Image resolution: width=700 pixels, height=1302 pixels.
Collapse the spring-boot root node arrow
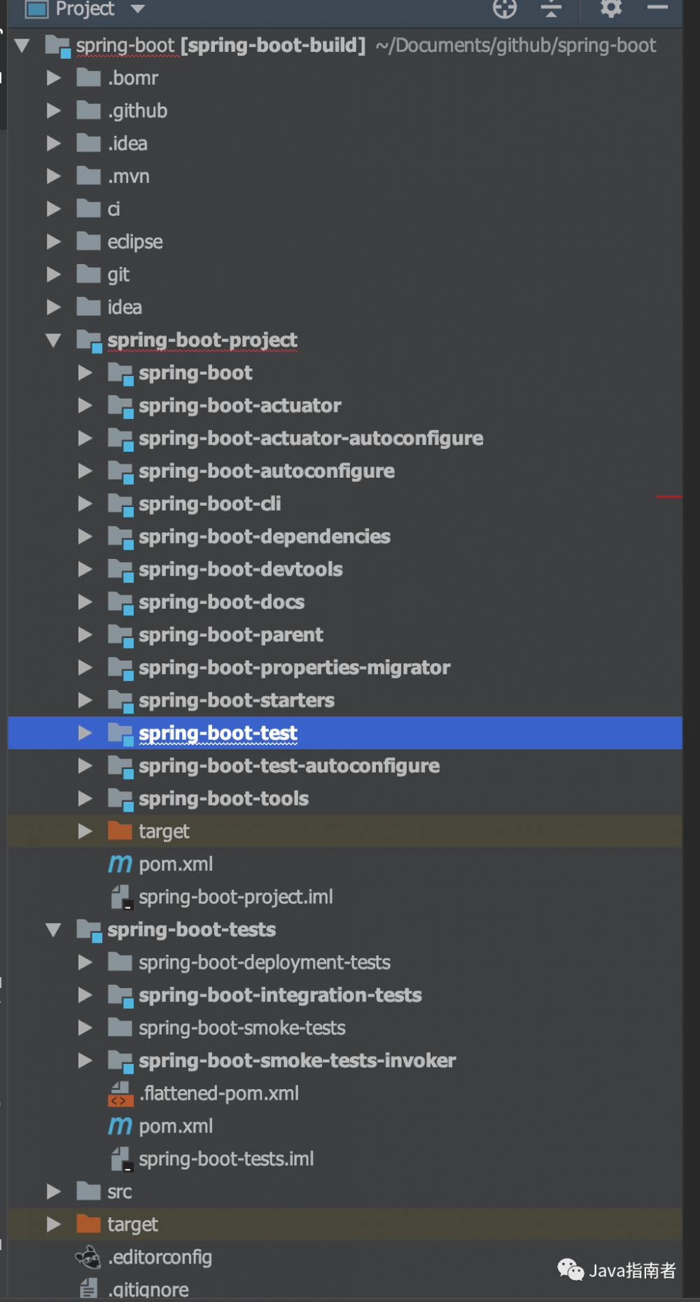[x=22, y=46]
